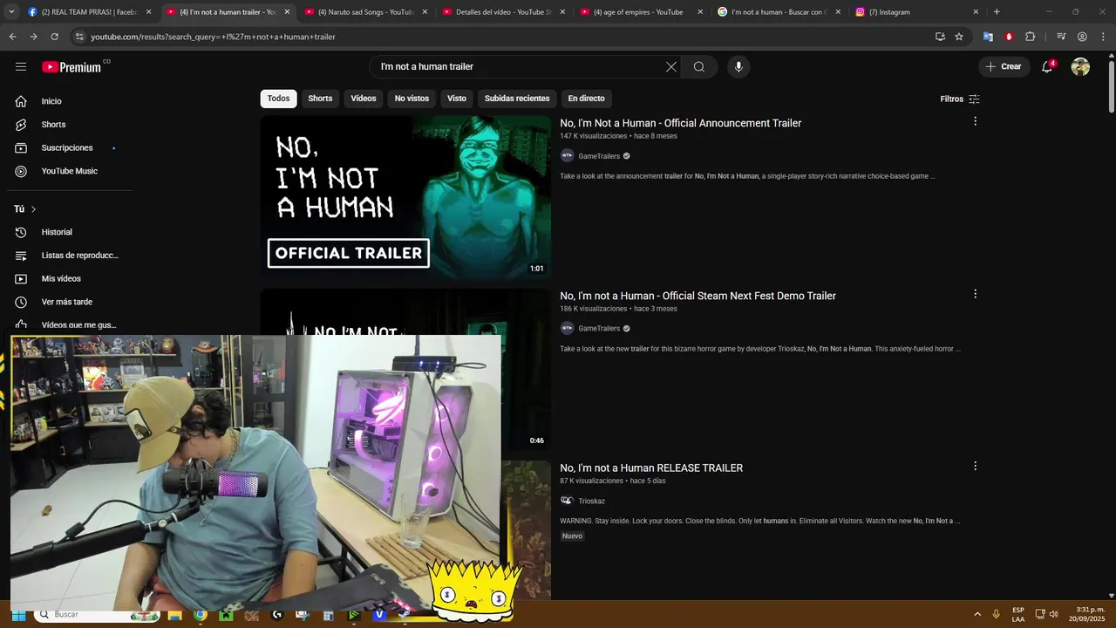Click the Crear button
Image resolution: width=1116 pixels, height=628 pixels.
click(x=1004, y=66)
